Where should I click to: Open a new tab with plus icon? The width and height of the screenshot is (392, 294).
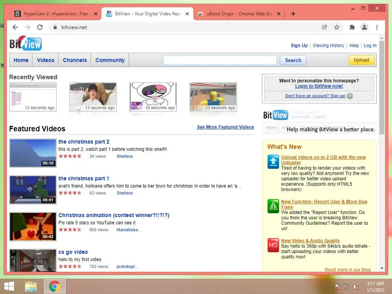click(x=293, y=14)
